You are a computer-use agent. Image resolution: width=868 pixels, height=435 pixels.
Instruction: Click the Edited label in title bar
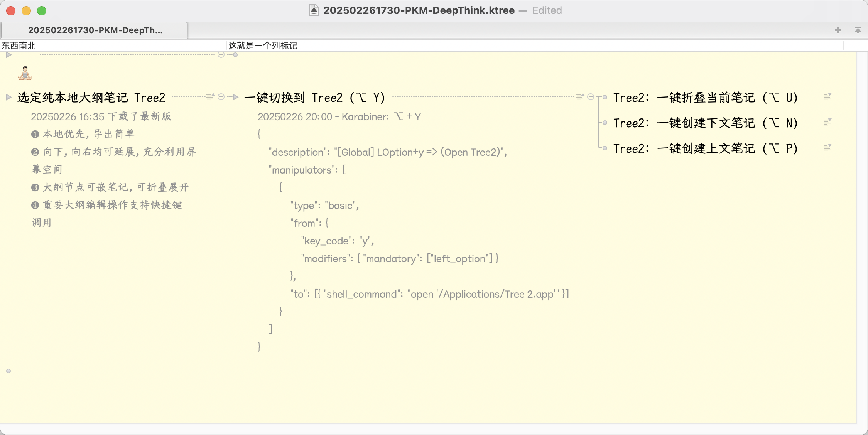(x=547, y=10)
